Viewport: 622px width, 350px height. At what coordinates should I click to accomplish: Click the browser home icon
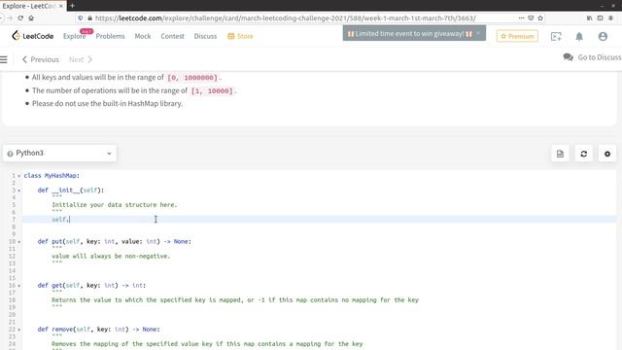(31, 18)
